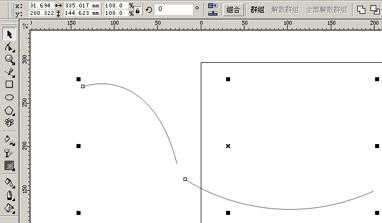This screenshot has width=382, height=223.
Task: Click the top-left selection handle
Action: [x=78, y=80]
